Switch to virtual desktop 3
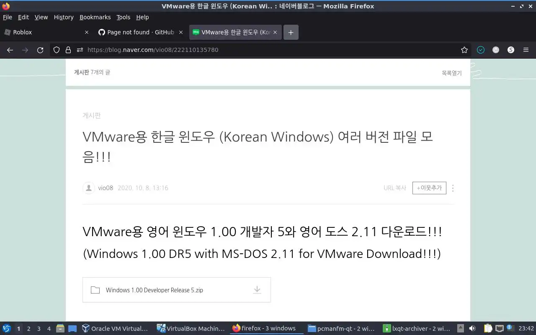536x335 pixels. [x=39, y=329]
